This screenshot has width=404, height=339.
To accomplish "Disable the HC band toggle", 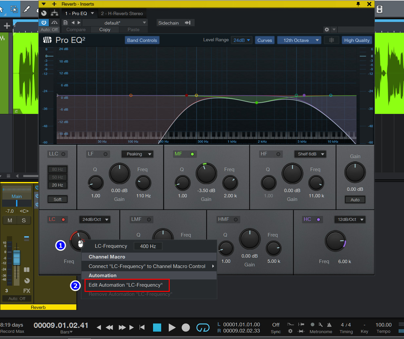I will (x=318, y=219).
